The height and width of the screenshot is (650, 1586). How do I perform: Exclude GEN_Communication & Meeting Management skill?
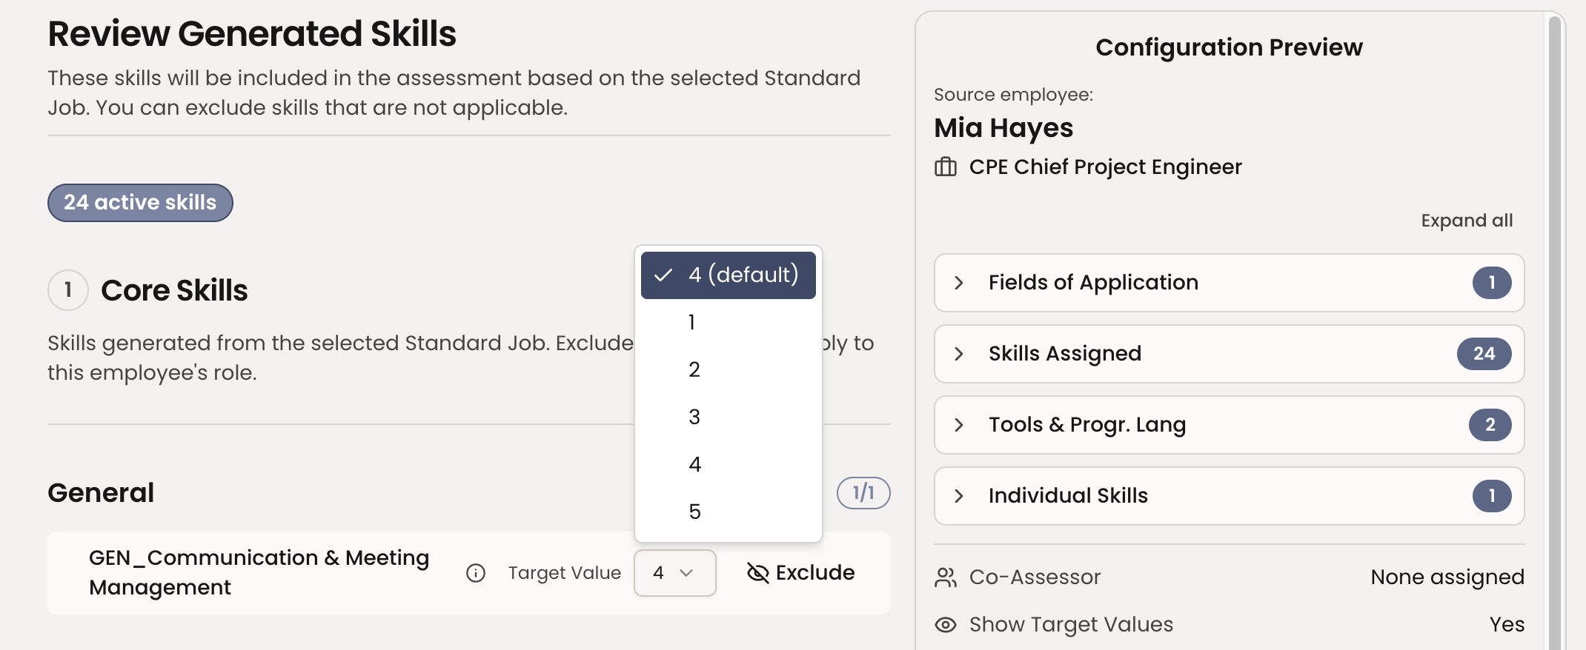click(x=800, y=573)
